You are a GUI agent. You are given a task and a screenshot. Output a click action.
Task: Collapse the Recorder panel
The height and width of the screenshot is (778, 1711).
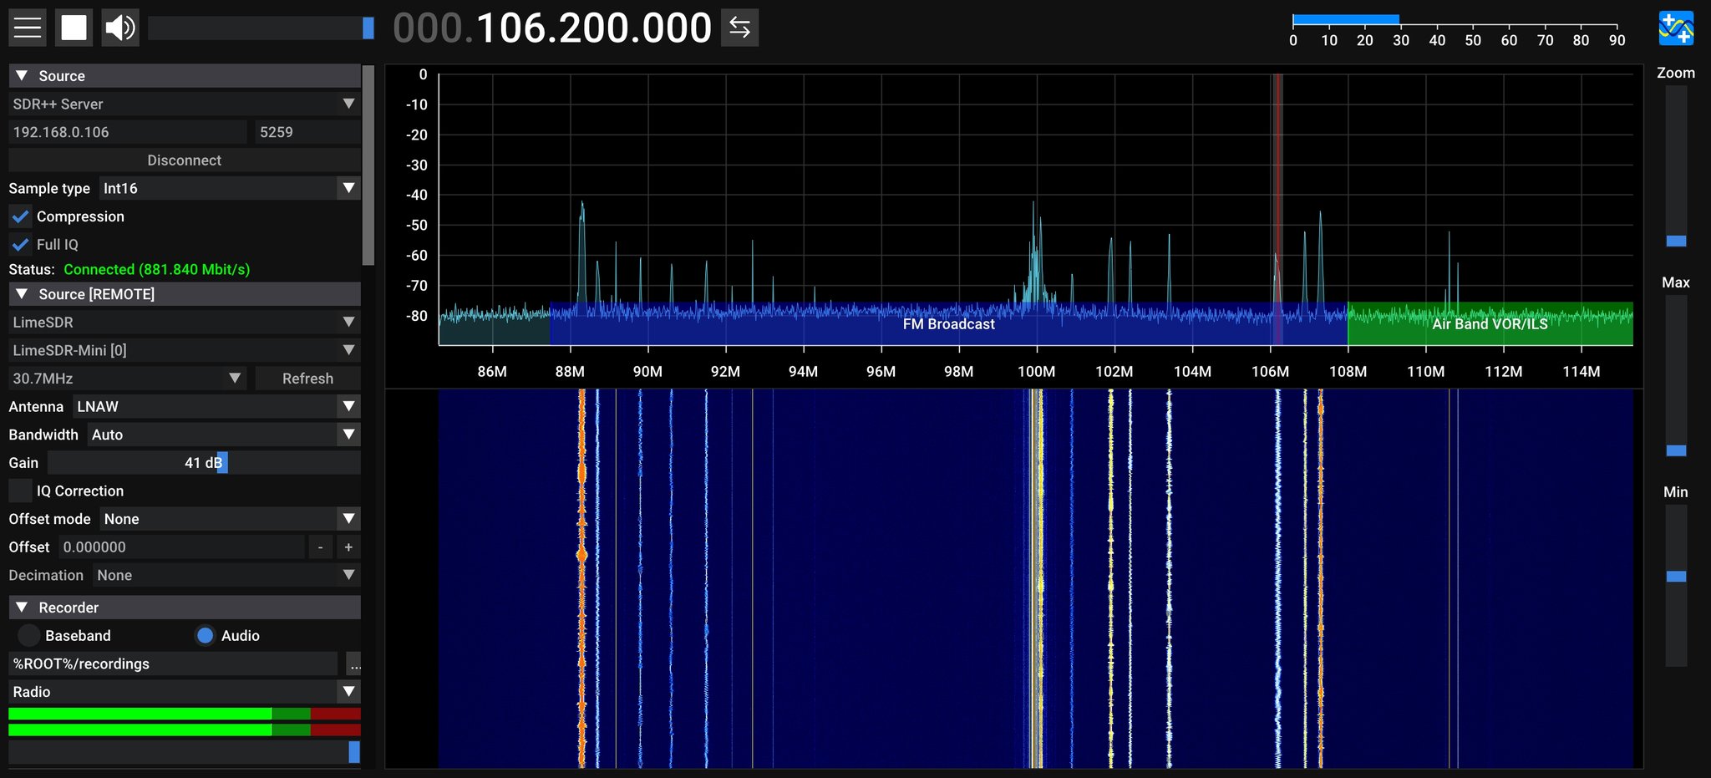coord(21,607)
